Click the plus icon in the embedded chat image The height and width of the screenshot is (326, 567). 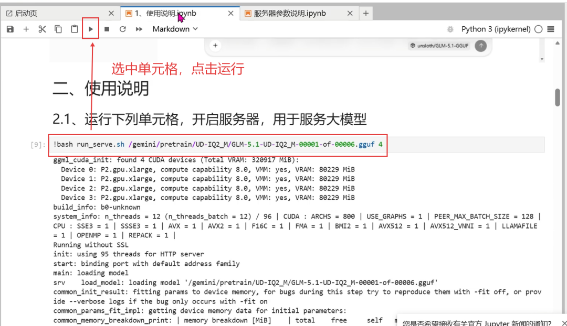(x=215, y=46)
